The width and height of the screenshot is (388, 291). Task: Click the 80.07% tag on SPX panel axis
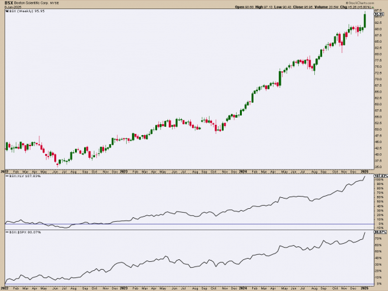pos(380,232)
